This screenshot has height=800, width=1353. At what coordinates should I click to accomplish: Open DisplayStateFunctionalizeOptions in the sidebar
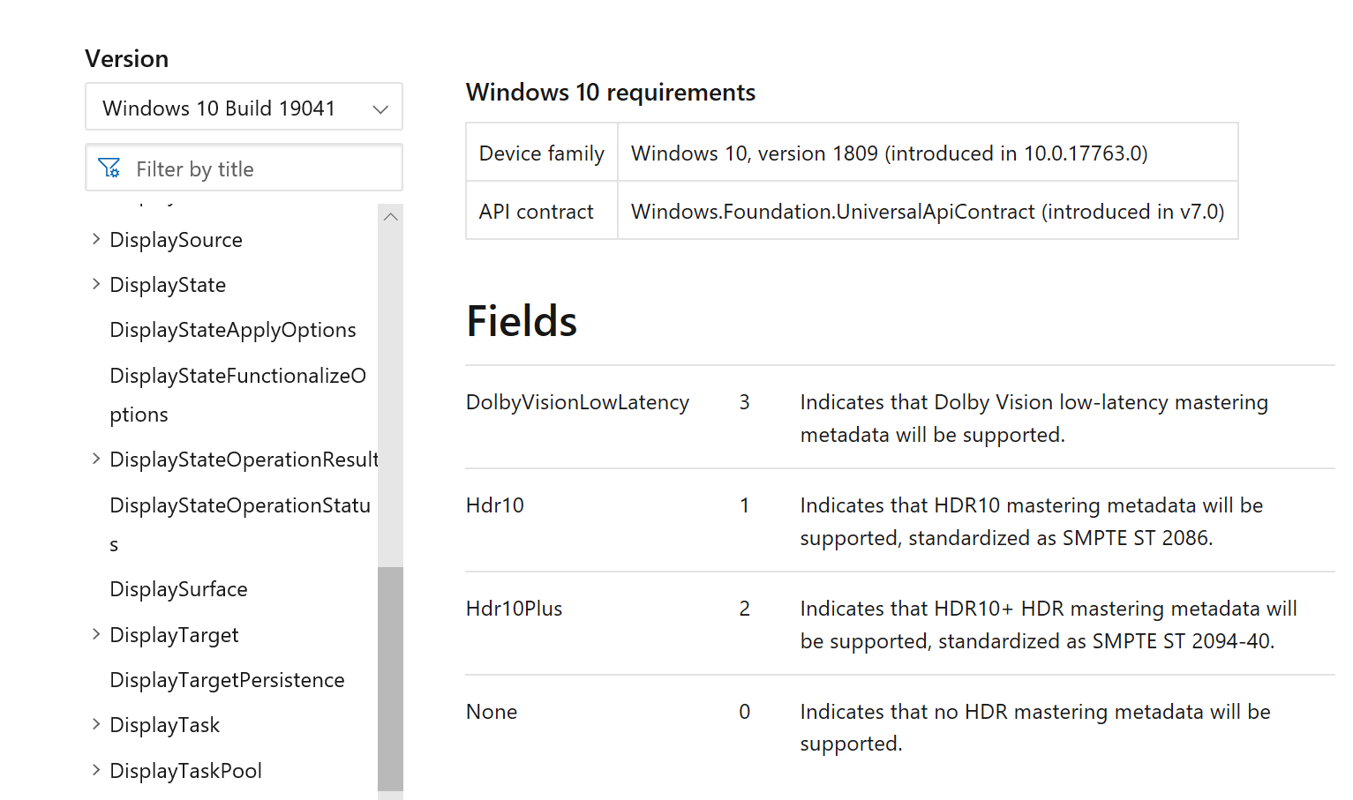[x=237, y=395]
